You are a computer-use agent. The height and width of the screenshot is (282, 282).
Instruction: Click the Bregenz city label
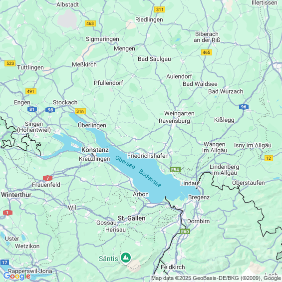(x=199, y=197)
